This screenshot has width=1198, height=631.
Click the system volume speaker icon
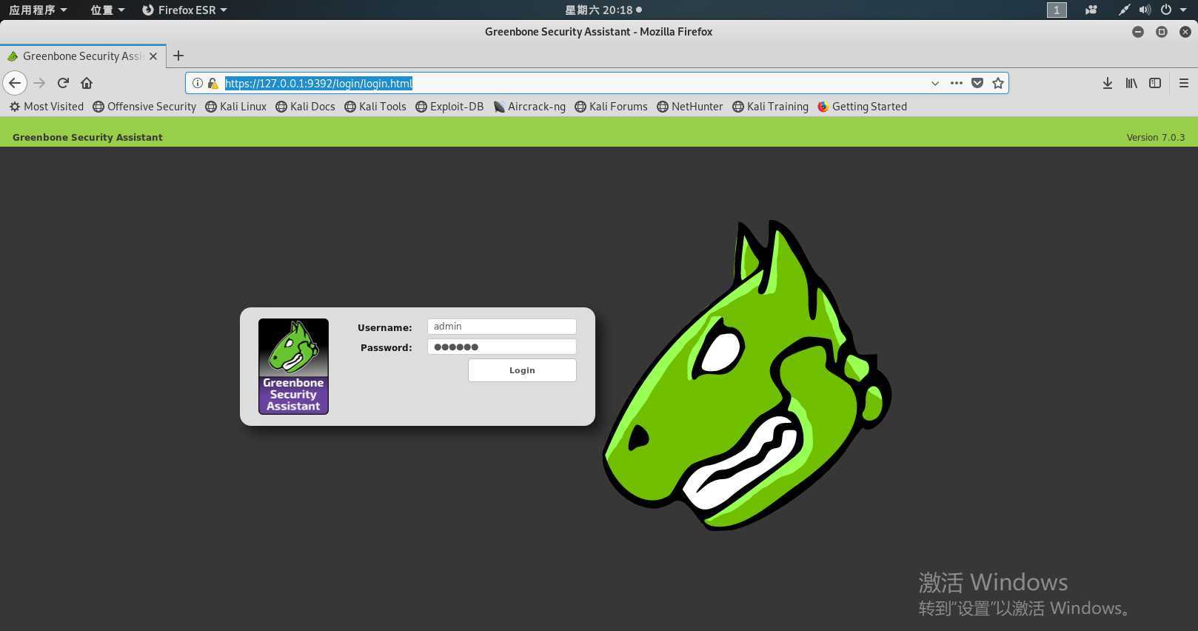(1145, 10)
